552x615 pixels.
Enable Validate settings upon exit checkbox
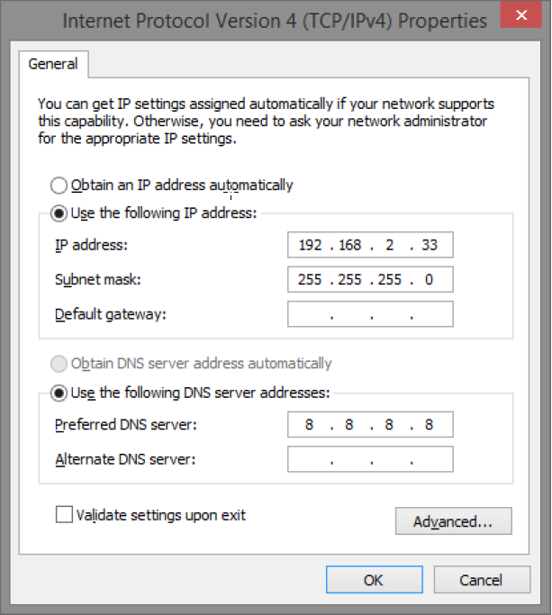tap(64, 515)
